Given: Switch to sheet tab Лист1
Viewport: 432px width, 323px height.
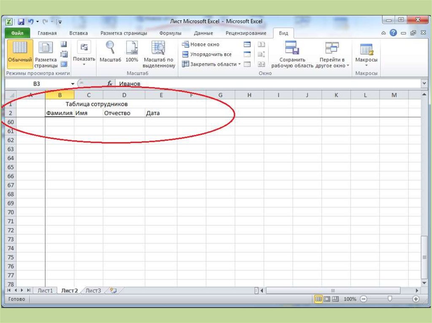Looking at the screenshot, I should 45,291.
